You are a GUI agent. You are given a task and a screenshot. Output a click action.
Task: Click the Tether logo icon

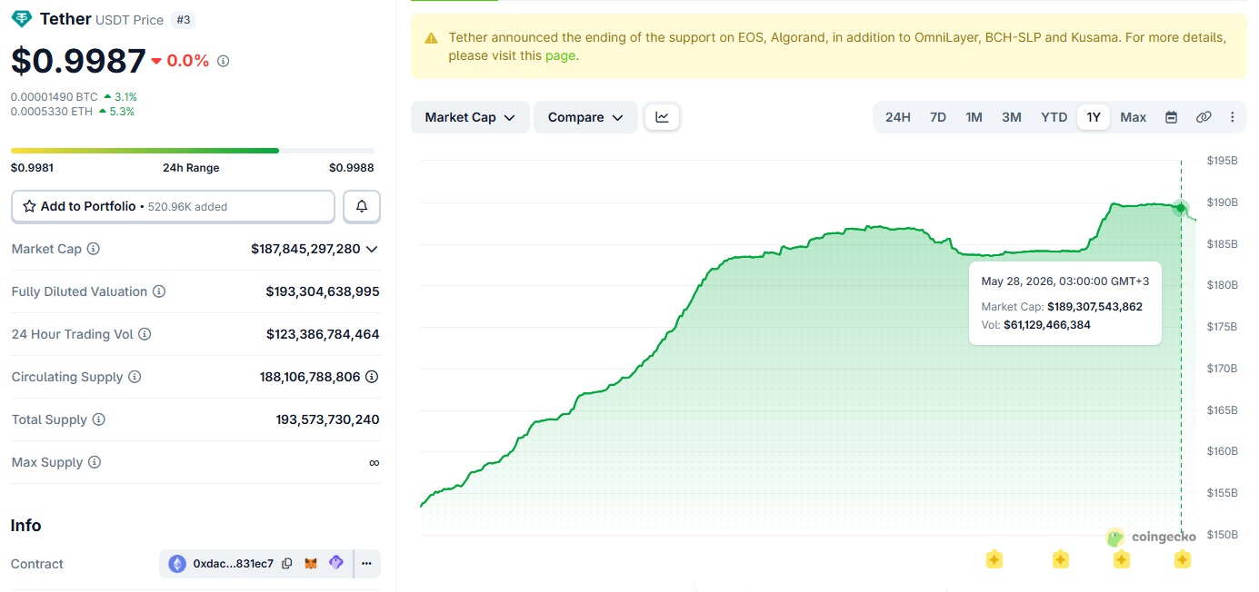tap(22, 19)
